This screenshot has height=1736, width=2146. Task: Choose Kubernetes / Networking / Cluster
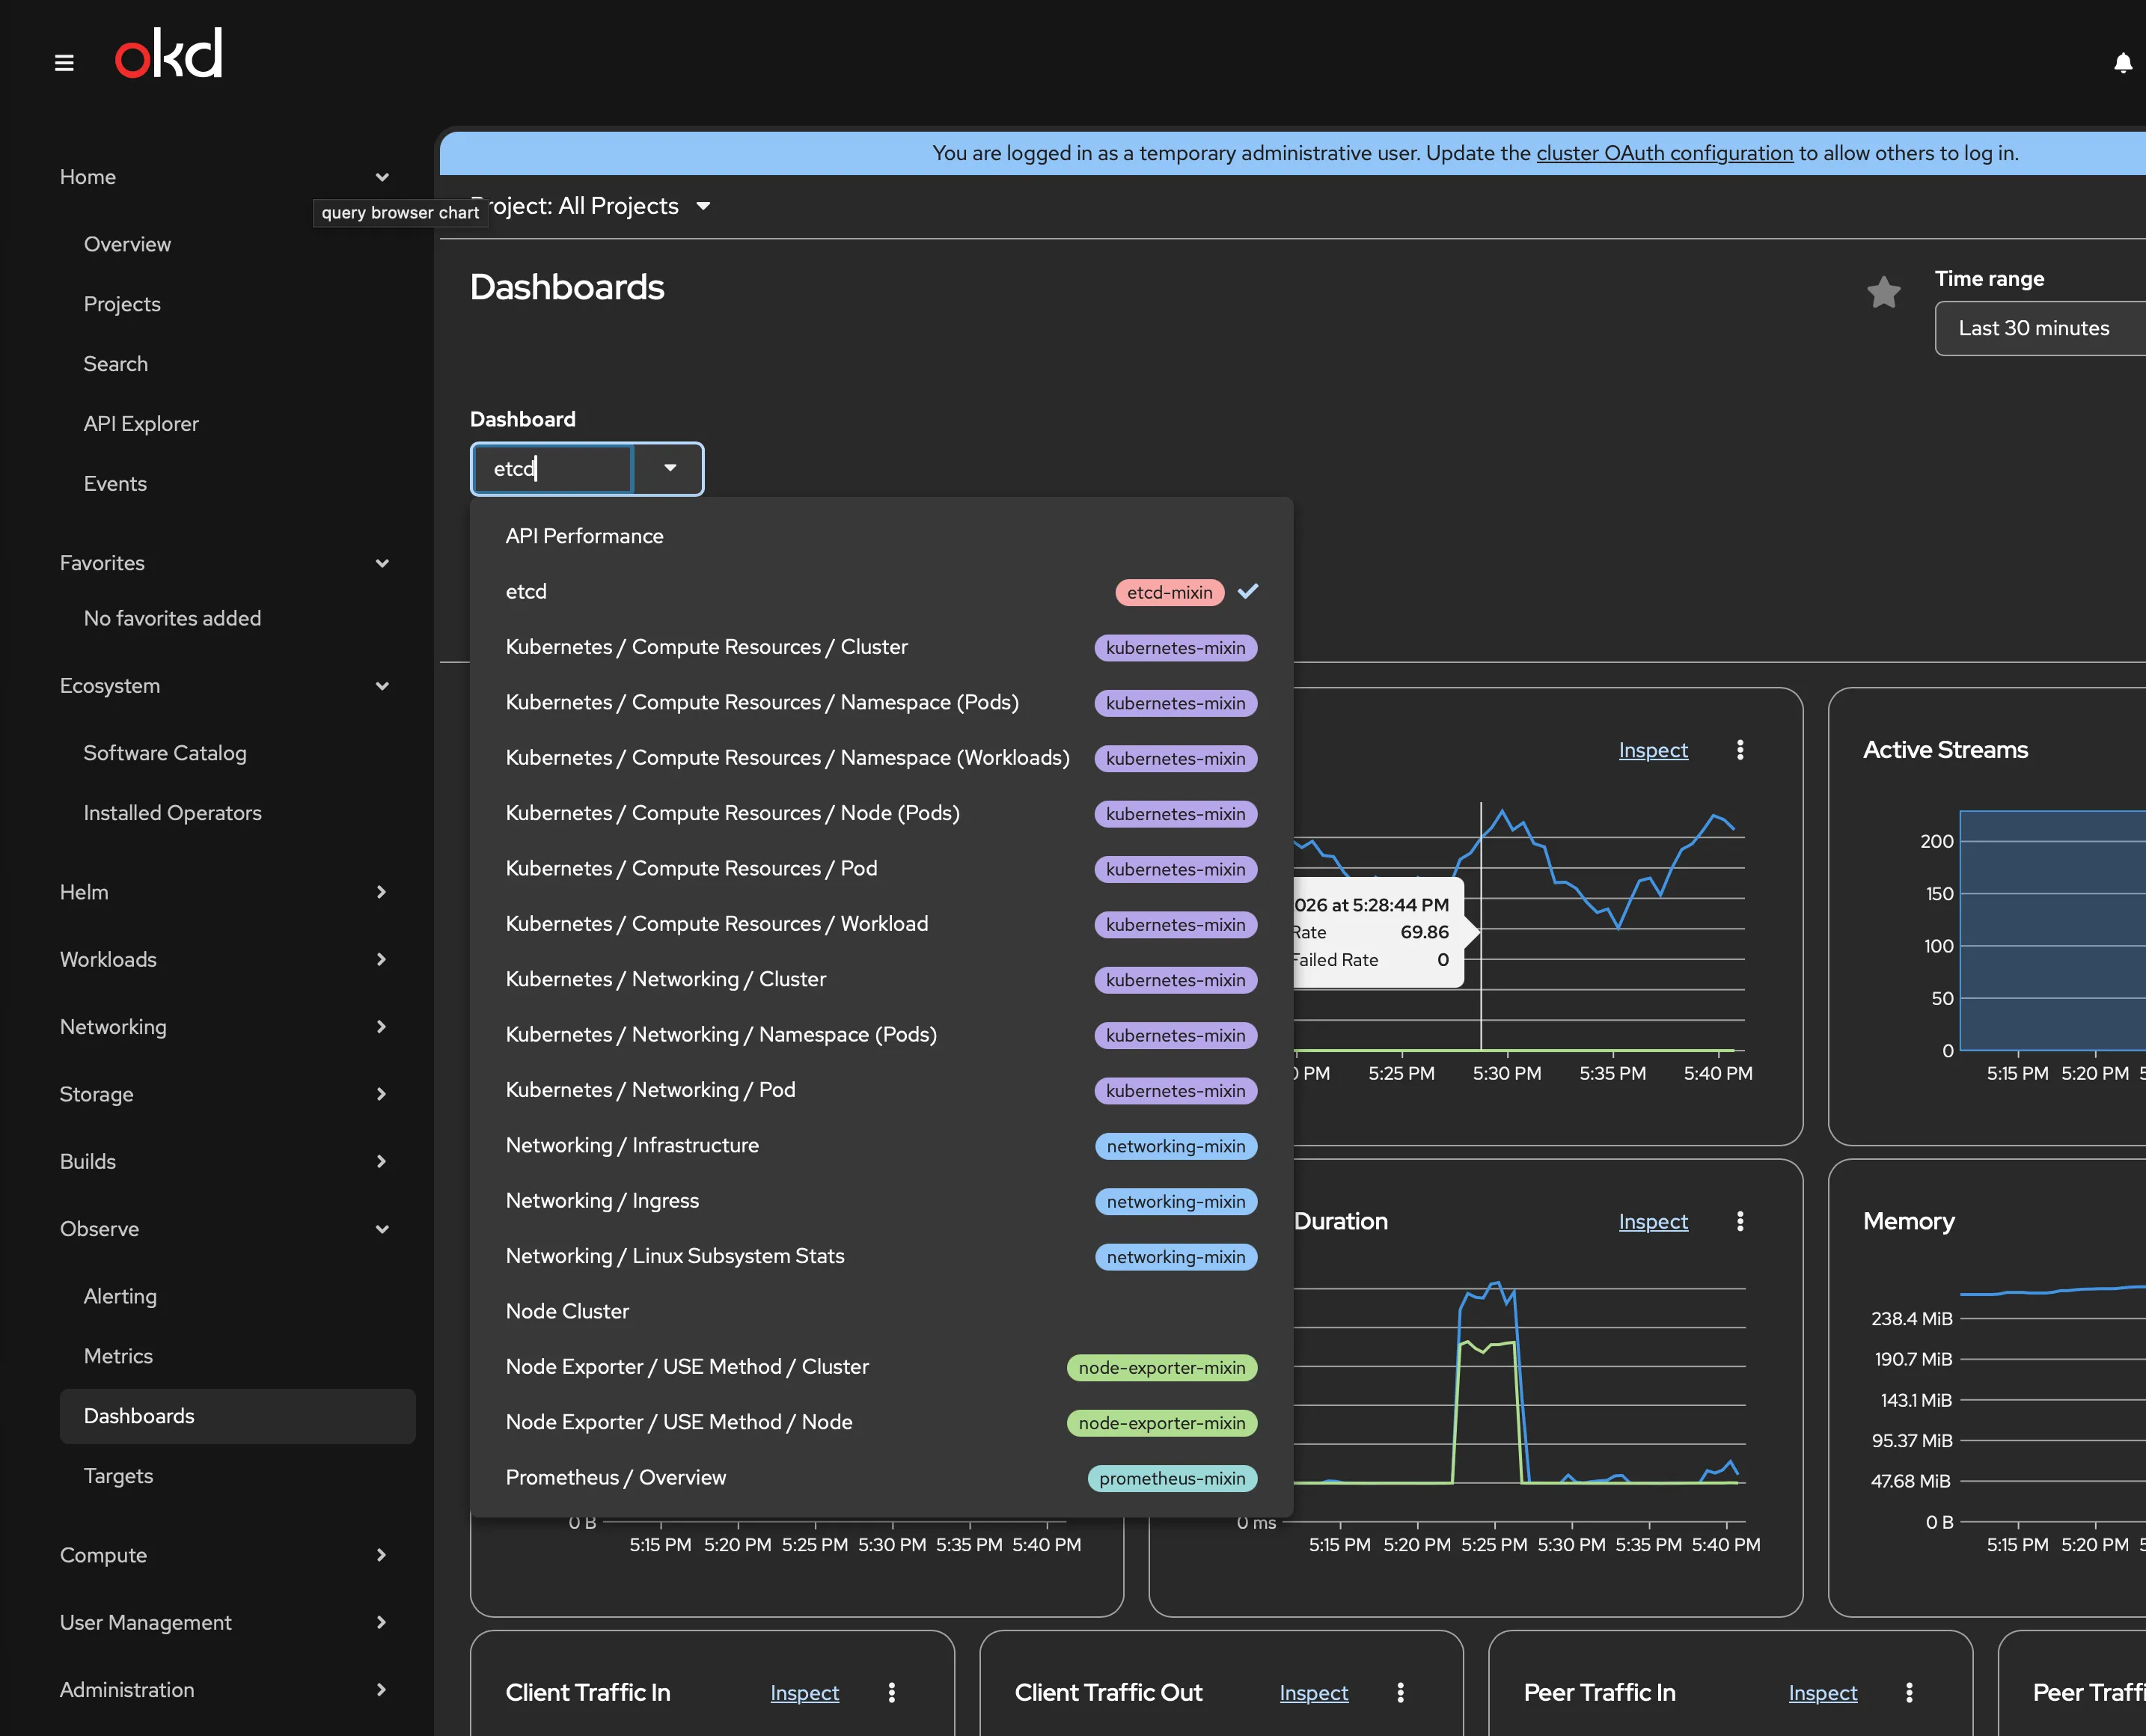point(881,979)
